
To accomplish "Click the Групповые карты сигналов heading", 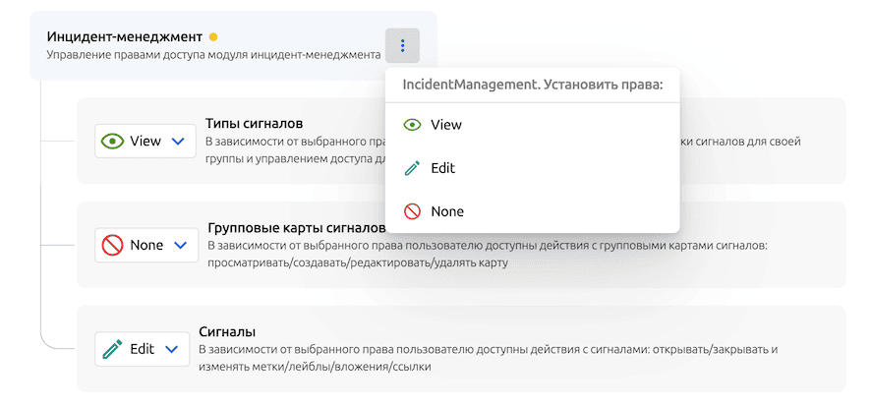I will click(x=289, y=227).
